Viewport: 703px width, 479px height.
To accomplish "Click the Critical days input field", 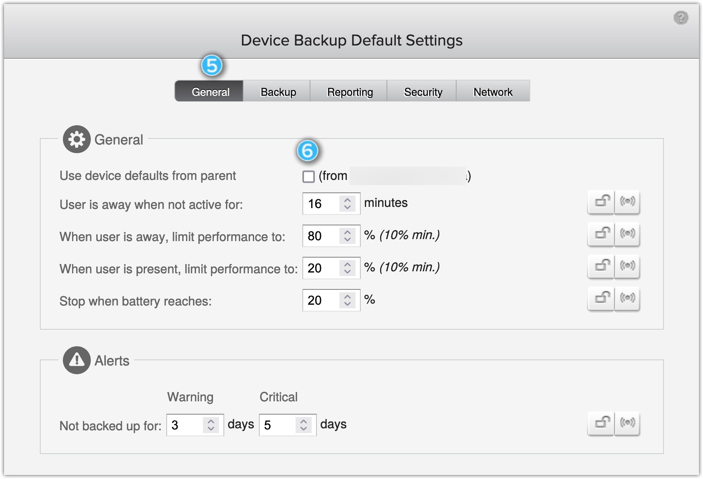I will [x=287, y=425].
